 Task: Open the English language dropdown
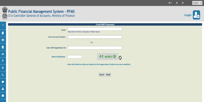coord(197,3)
